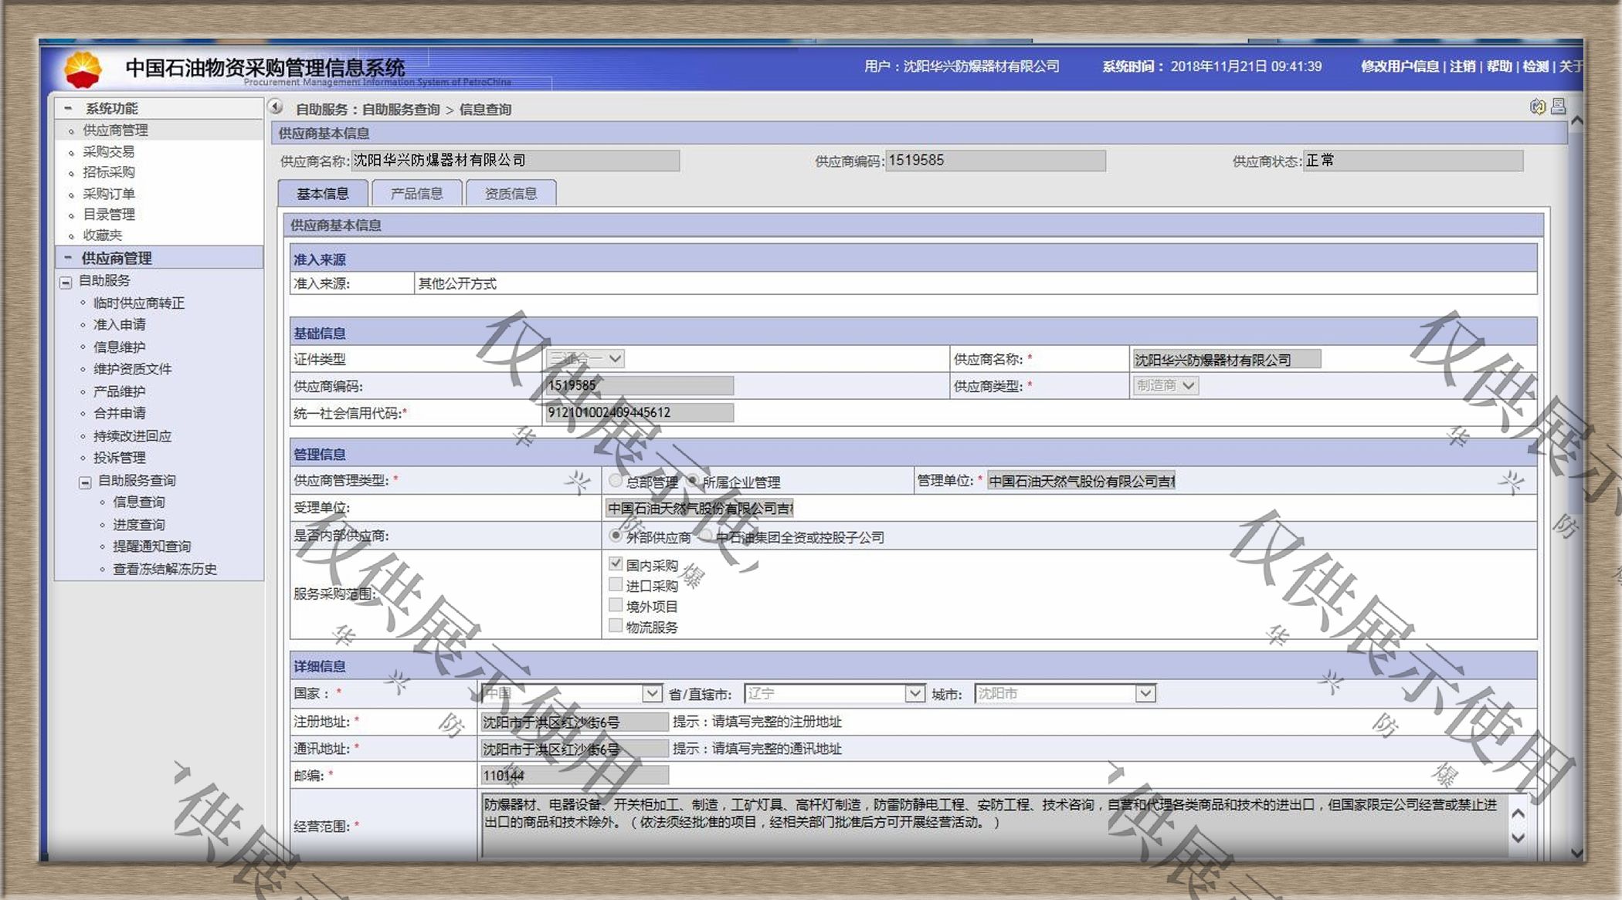Open 供应商类型 dropdown showing 制造商
The width and height of the screenshot is (1622, 900).
1166,386
